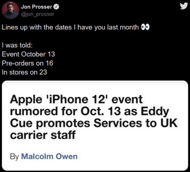Viewport: 190px width, 172px height.
Task: Click 'rumored for Oct. 13' headline line
Action: [65, 111]
